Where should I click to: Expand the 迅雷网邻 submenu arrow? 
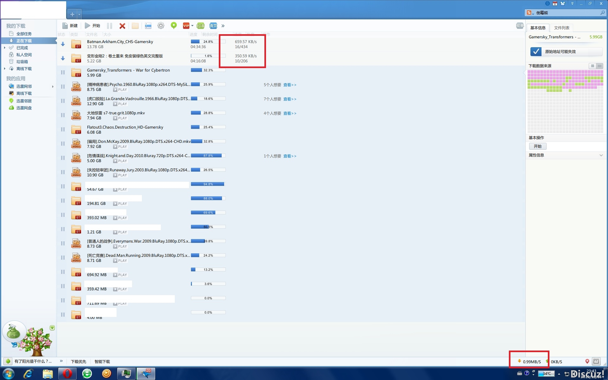[53, 86]
